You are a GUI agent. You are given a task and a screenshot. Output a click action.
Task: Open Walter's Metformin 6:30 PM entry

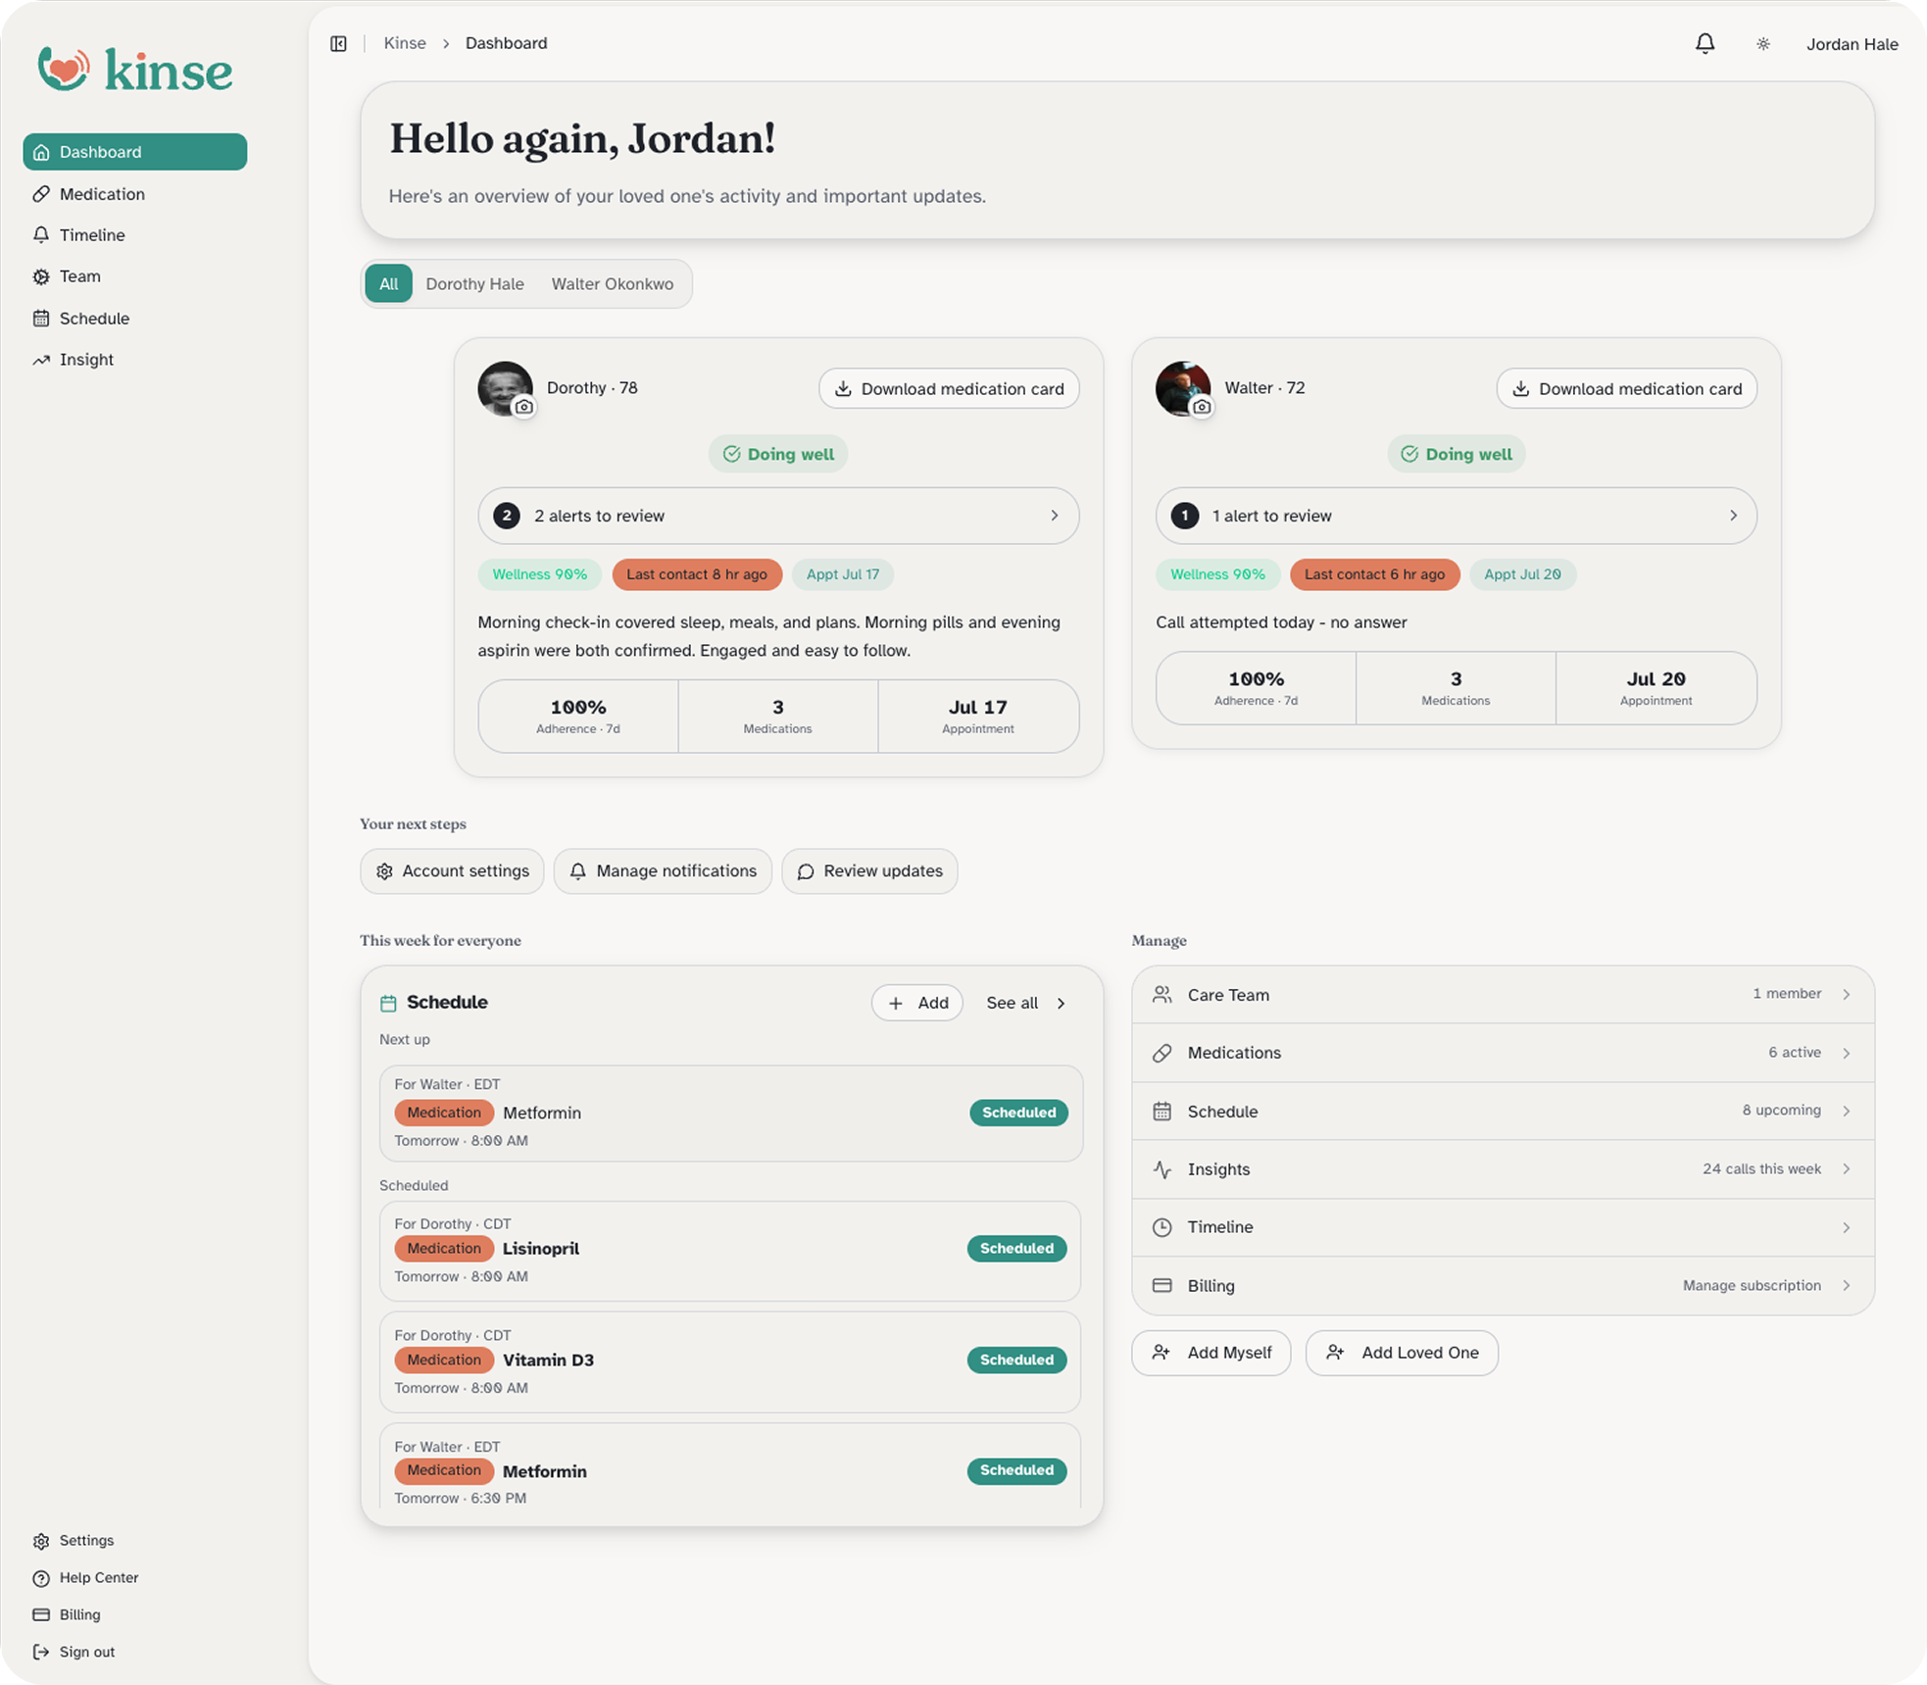point(730,1467)
